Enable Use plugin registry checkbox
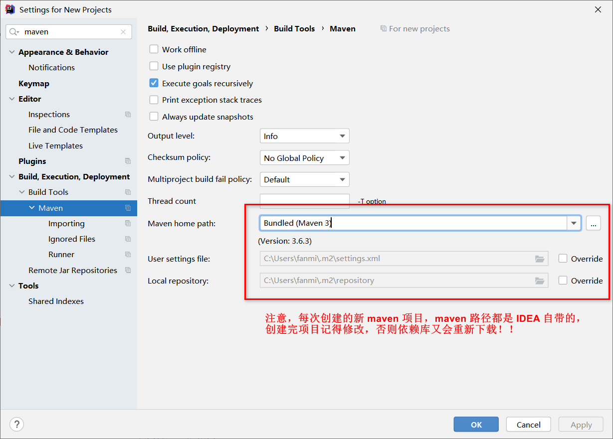The image size is (613, 439). [x=154, y=66]
